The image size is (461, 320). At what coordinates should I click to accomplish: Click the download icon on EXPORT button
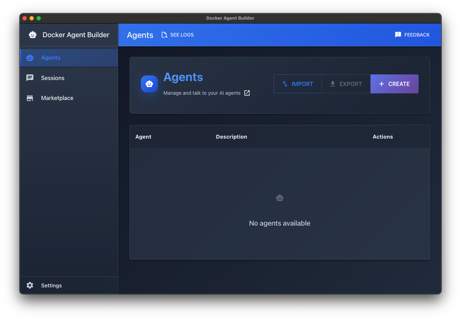coord(332,84)
